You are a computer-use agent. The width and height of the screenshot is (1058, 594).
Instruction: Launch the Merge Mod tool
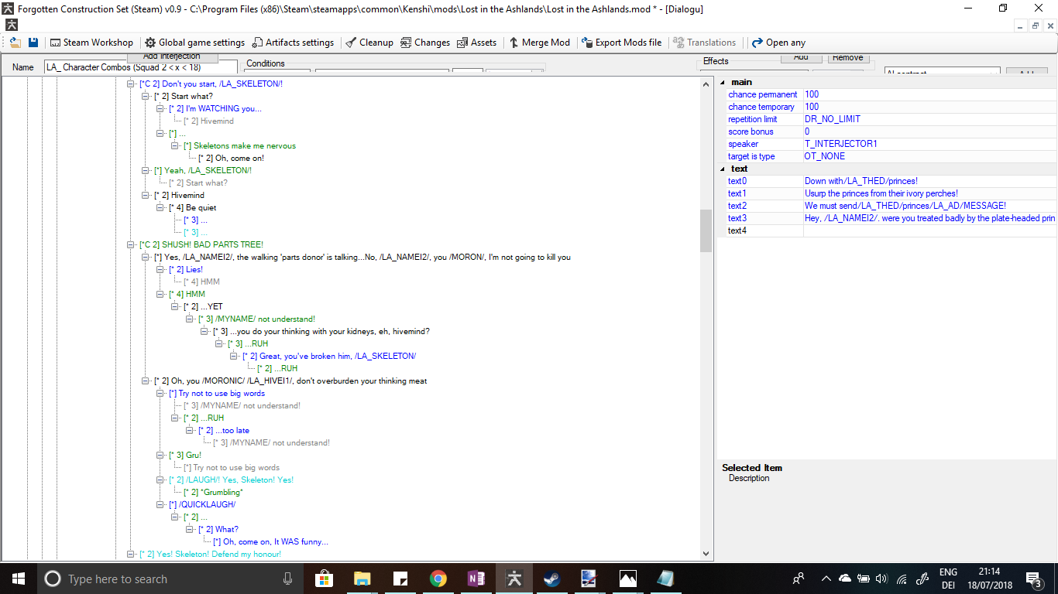(x=539, y=43)
